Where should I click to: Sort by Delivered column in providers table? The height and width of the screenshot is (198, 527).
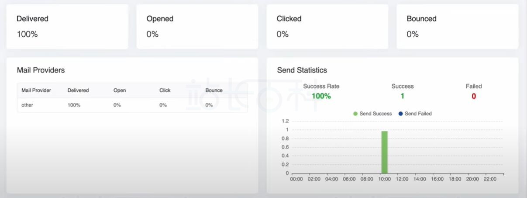point(78,90)
